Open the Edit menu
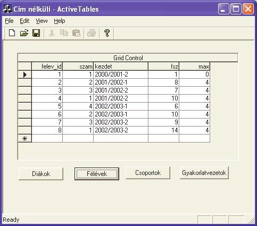Image resolution: width=257 pixels, height=226 pixels. (24, 21)
